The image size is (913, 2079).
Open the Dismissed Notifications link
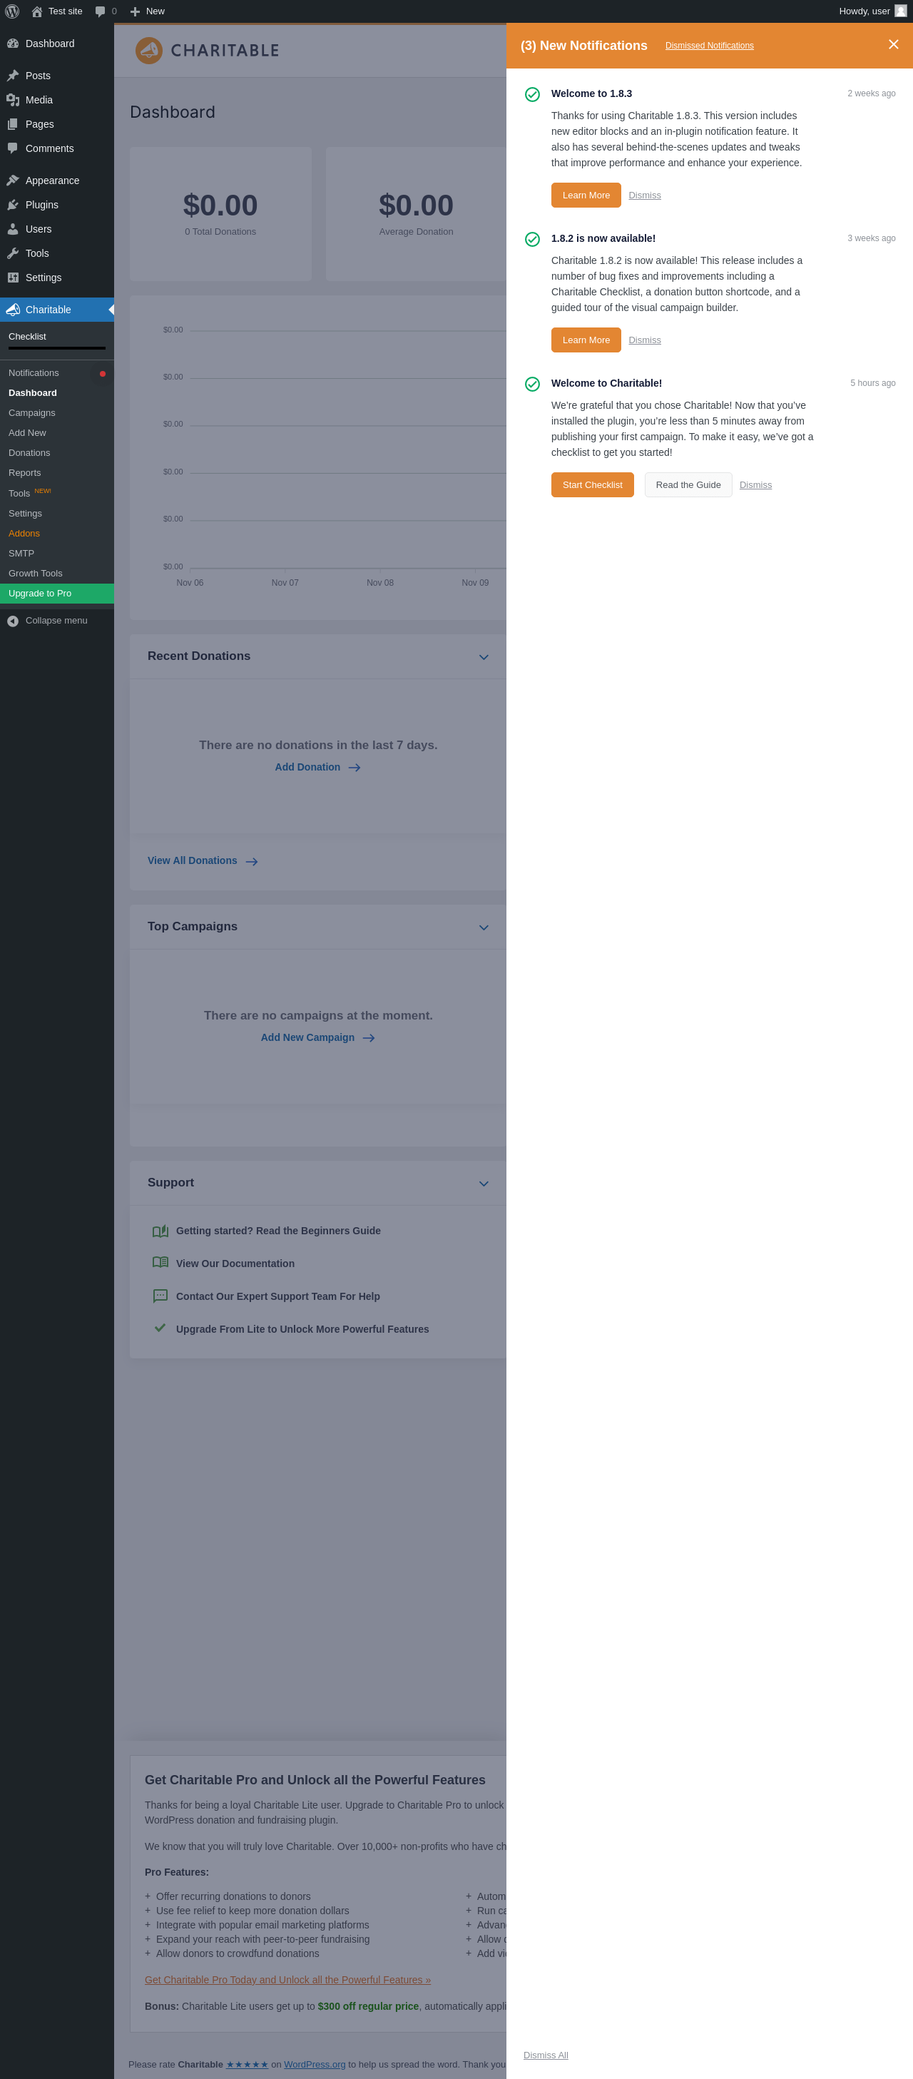point(709,46)
